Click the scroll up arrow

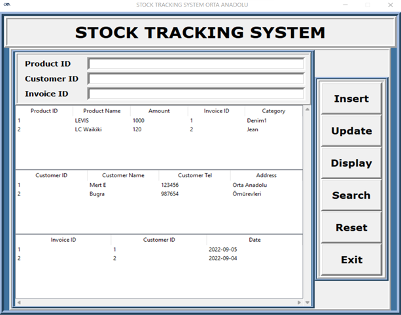307,109
